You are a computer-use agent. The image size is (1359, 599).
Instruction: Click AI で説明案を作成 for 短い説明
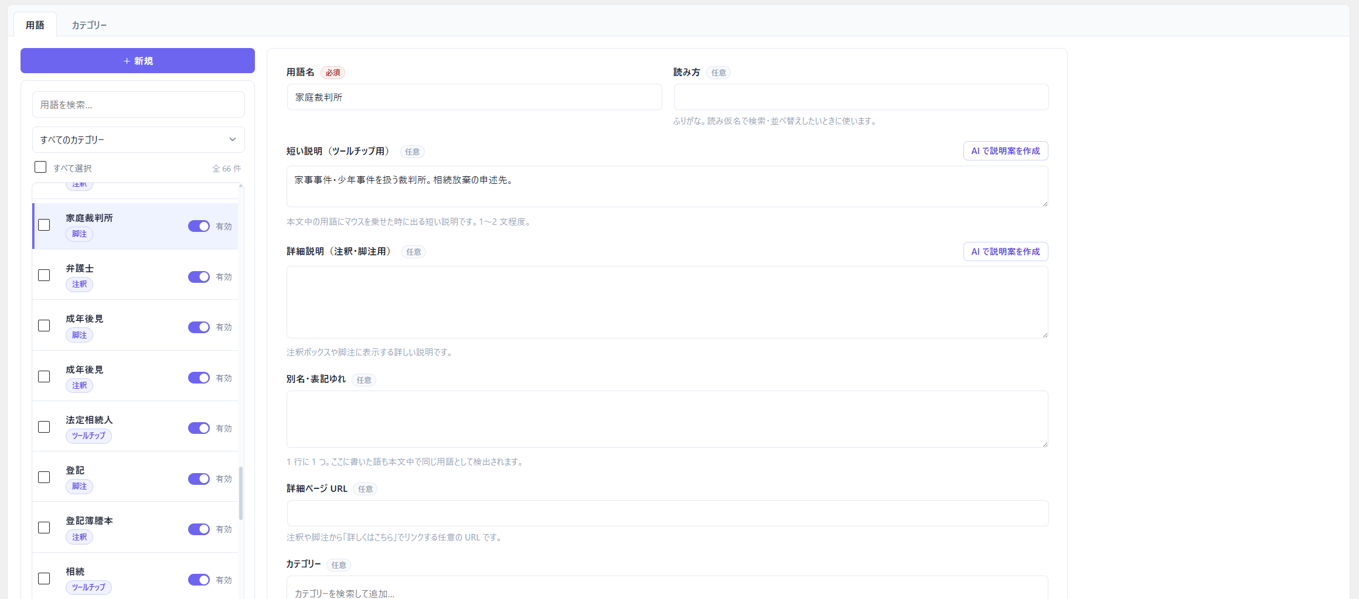coord(1006,151)
